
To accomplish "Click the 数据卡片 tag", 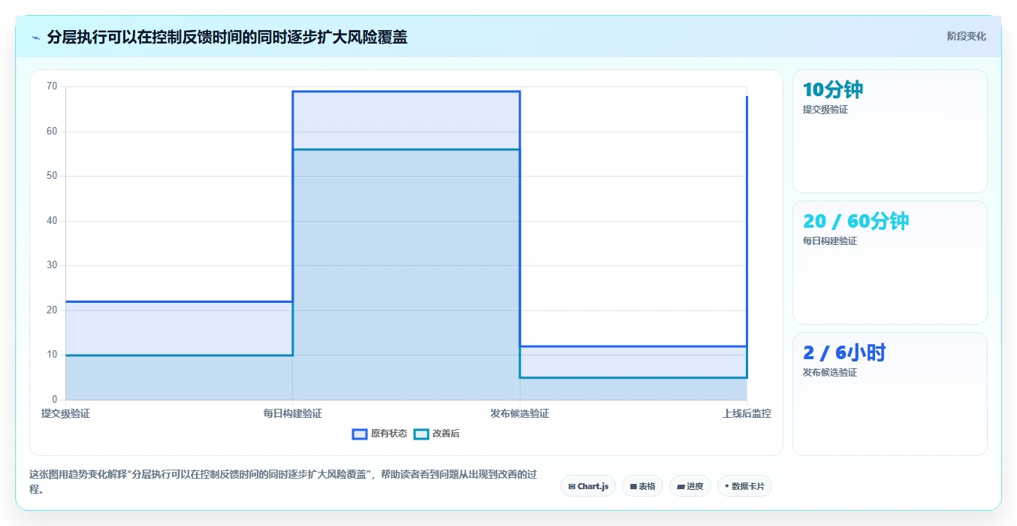I will [x=744, y=486].
